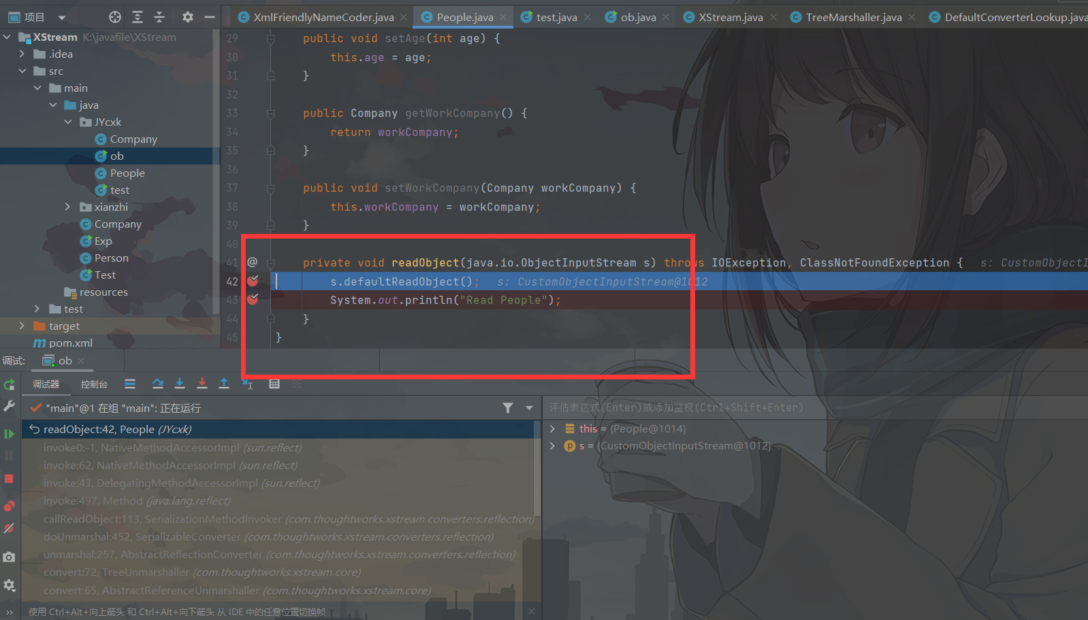
Task: Expand the 'this' variable node
Action: pyautogui.click(x=552, y=428)
